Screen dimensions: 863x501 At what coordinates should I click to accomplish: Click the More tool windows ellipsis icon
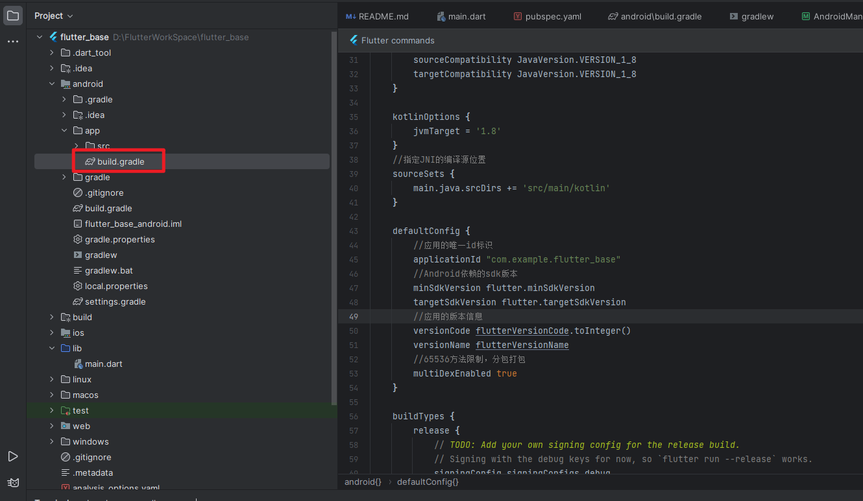(x=13, y=41)
